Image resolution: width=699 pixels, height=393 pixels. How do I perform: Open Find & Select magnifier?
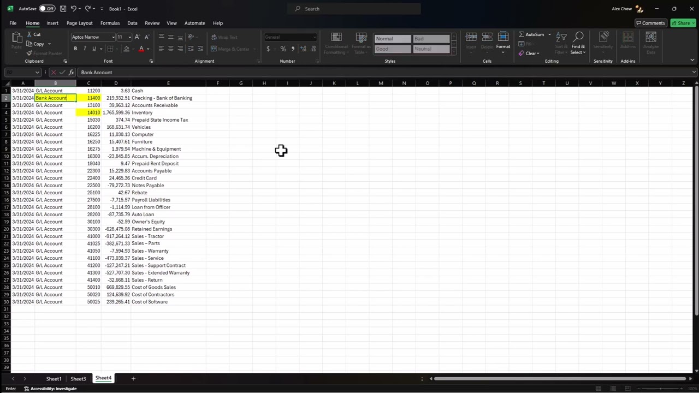[578, 43]
